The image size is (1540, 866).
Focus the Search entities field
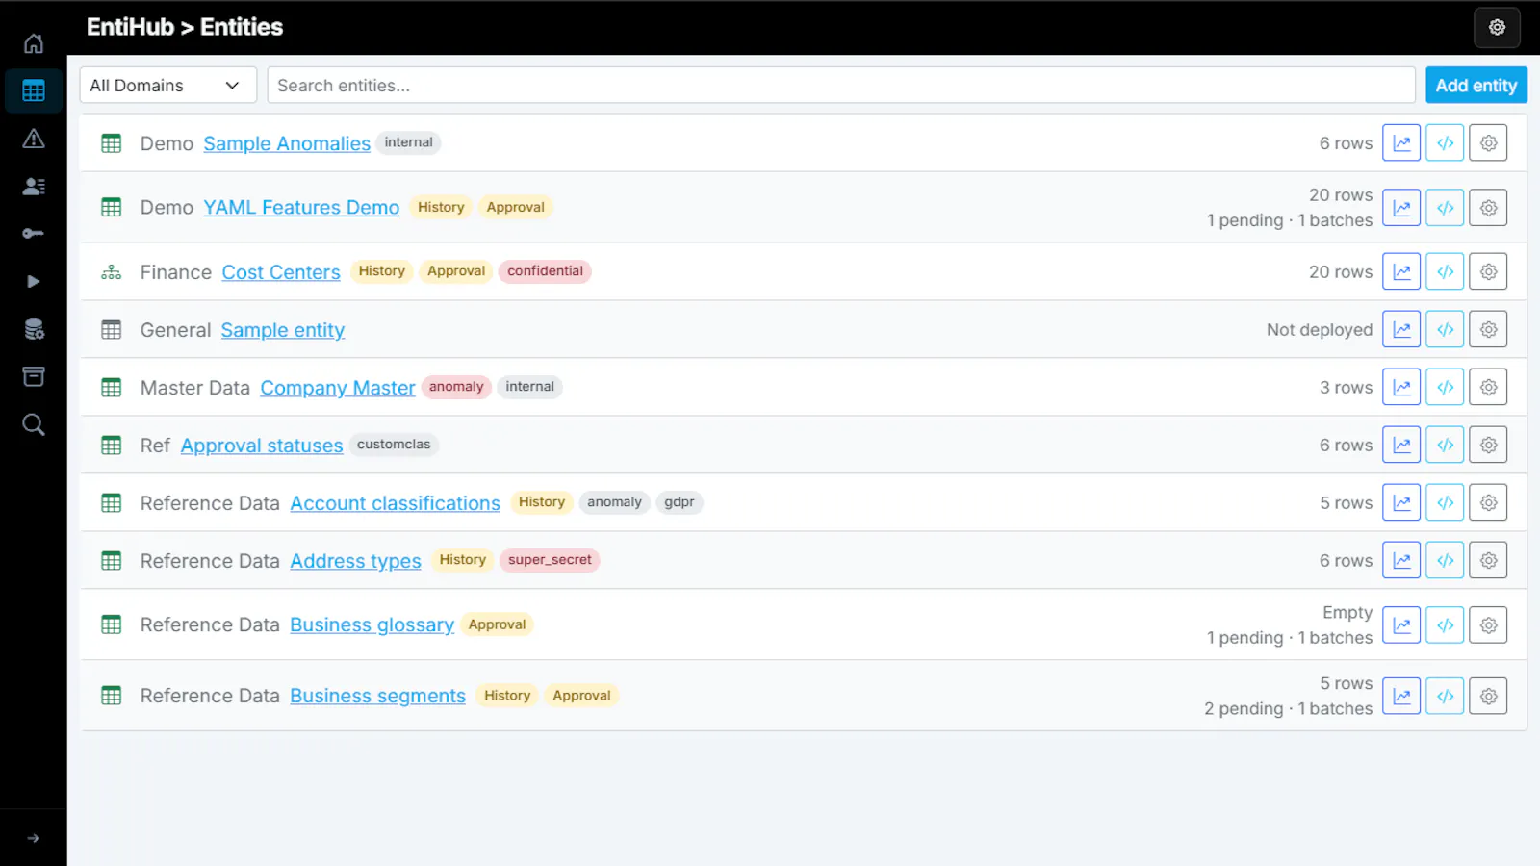pos(841,85)
